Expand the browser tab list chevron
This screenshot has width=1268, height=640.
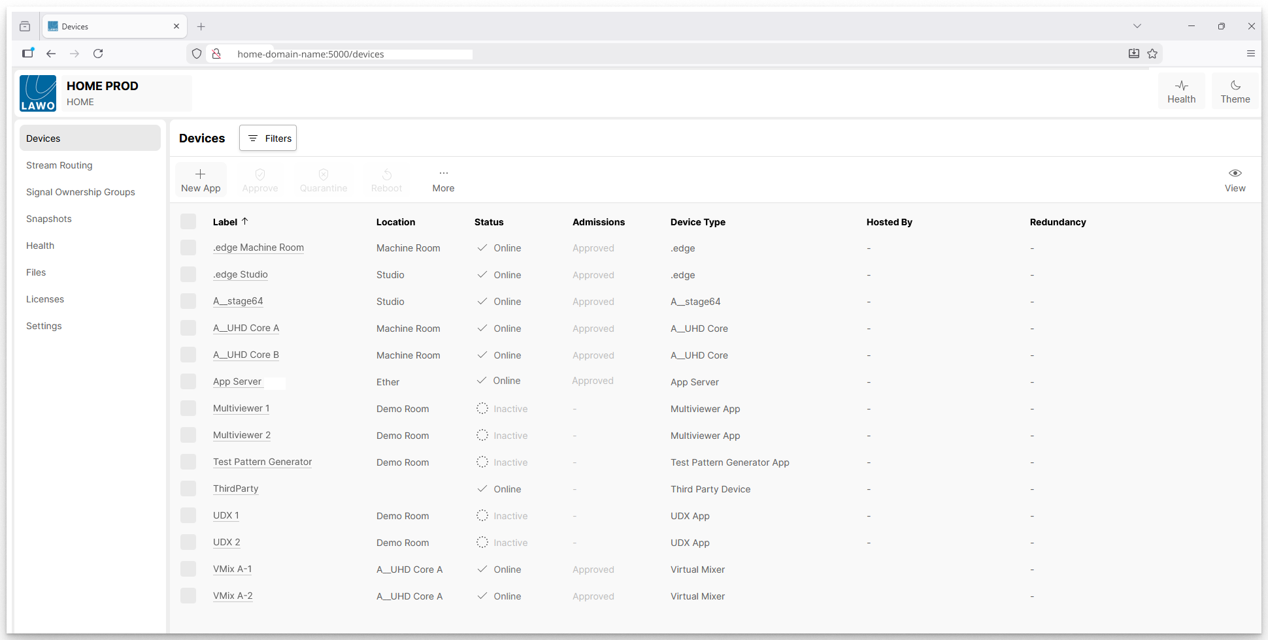[x=1137, y=26]
